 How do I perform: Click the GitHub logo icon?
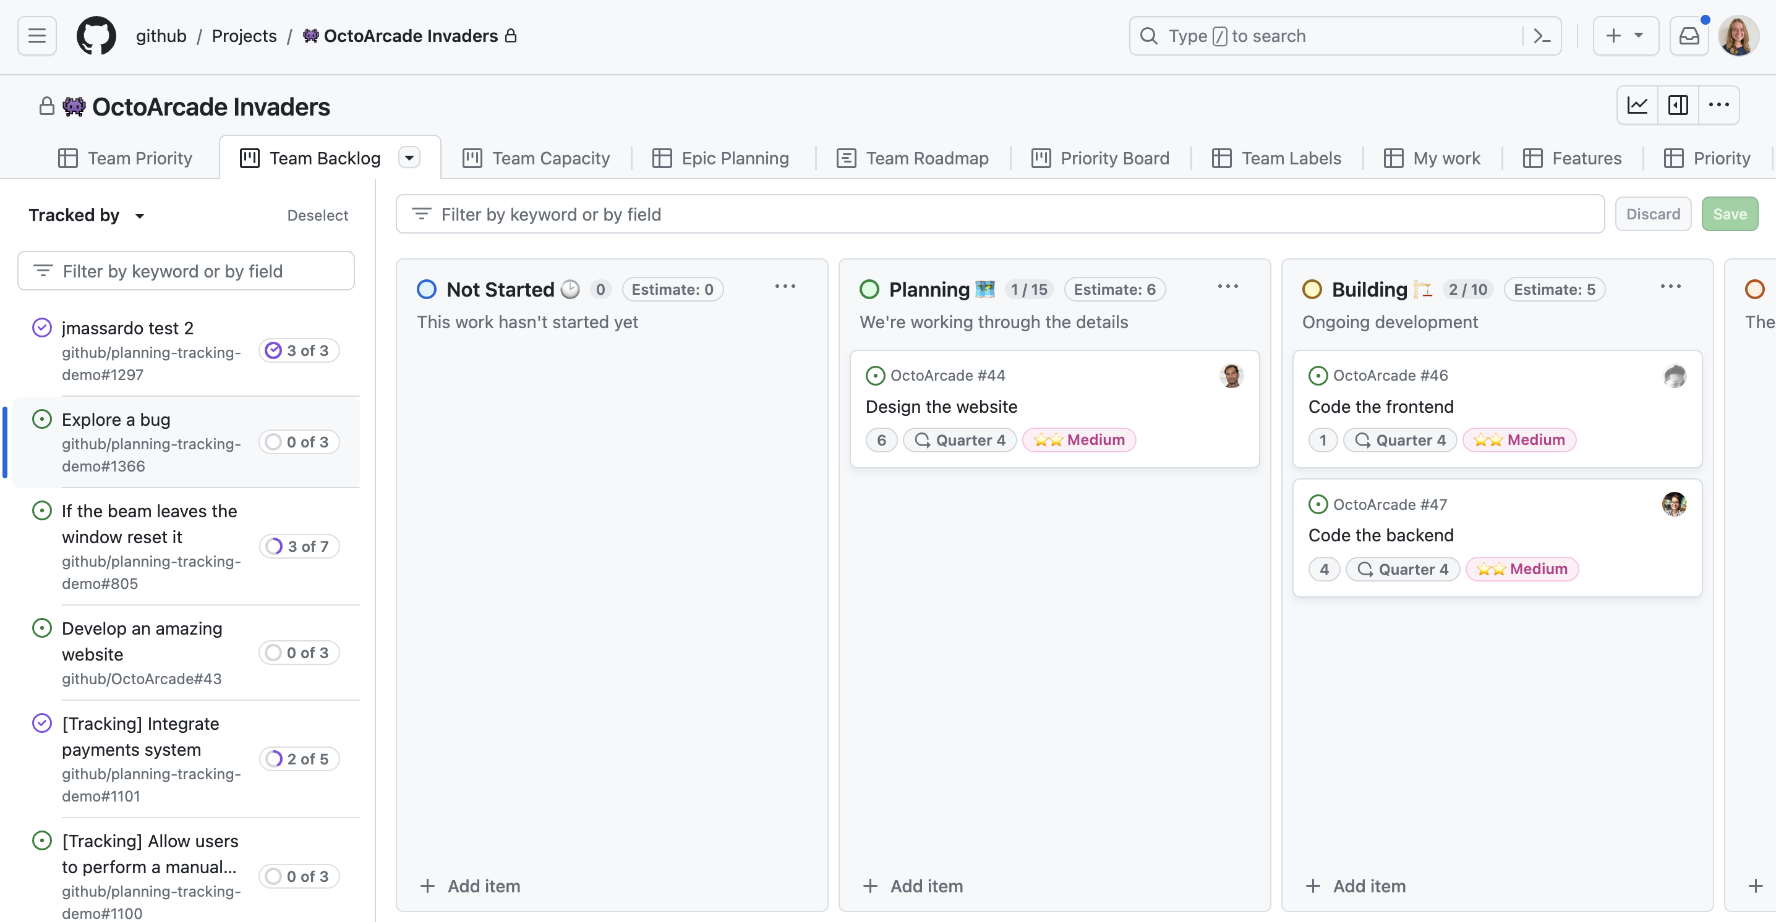pos(96,36)
